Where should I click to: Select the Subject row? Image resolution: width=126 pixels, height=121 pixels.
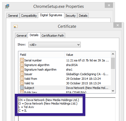65,88
